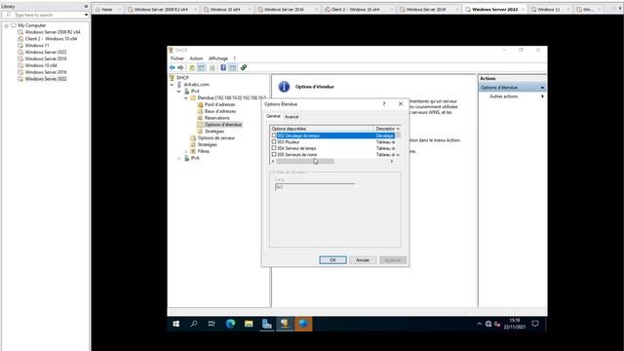624x351 pixels.
Task: Check the 004 Serveur de temps option
Action: 274,148
